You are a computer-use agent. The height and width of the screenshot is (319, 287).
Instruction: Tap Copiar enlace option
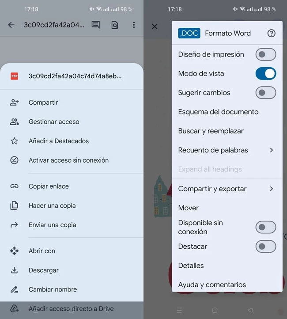49,186
